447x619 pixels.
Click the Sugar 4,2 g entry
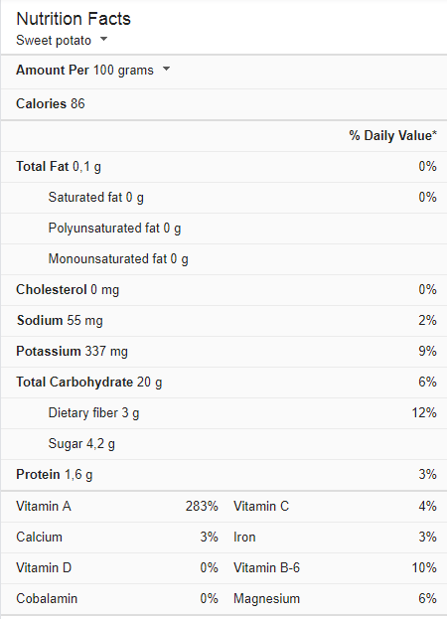pos(81,444)
